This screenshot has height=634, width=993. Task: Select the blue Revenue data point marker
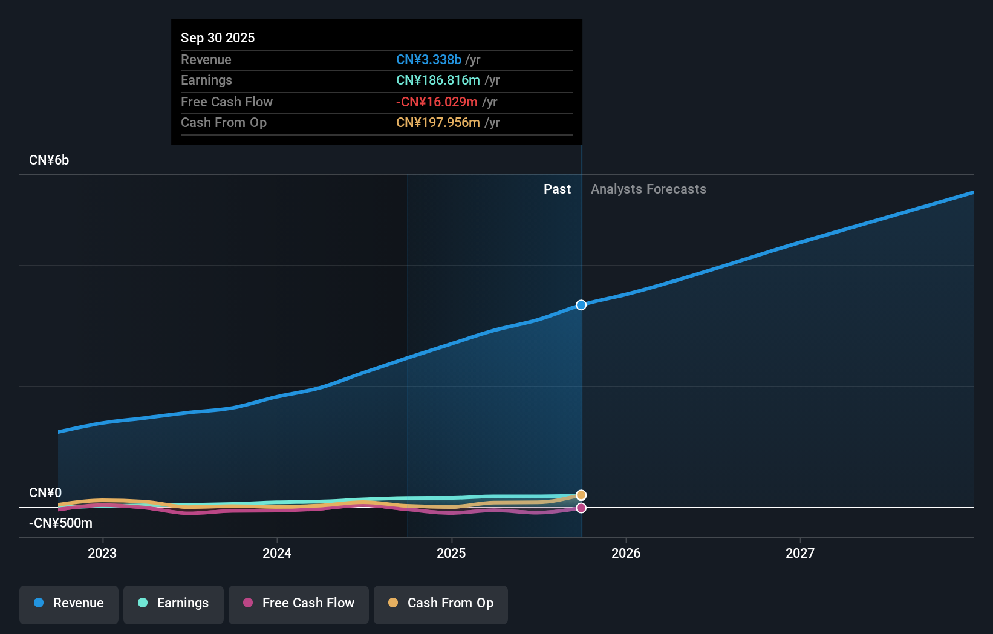pos(581,305)
